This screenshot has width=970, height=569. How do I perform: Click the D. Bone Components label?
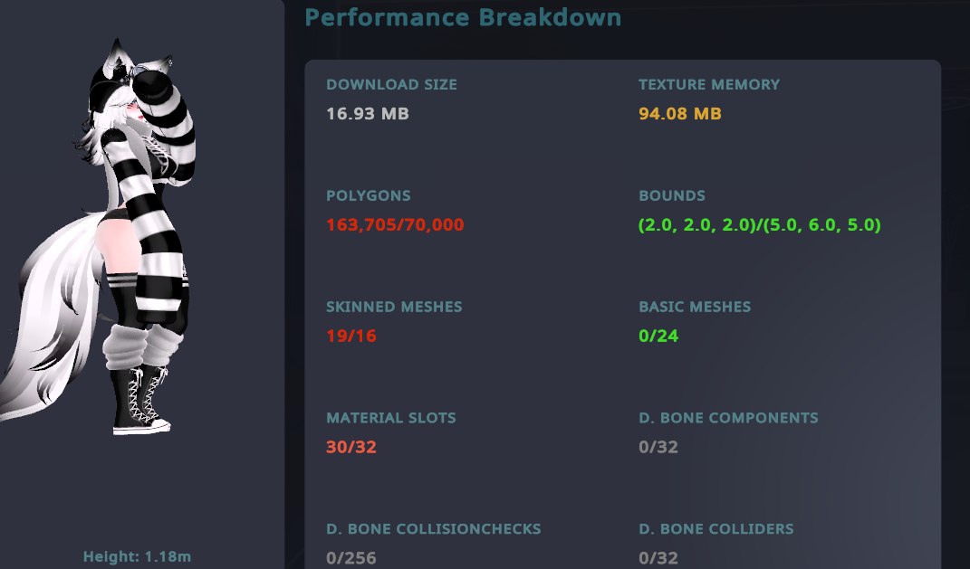point(728,419)
